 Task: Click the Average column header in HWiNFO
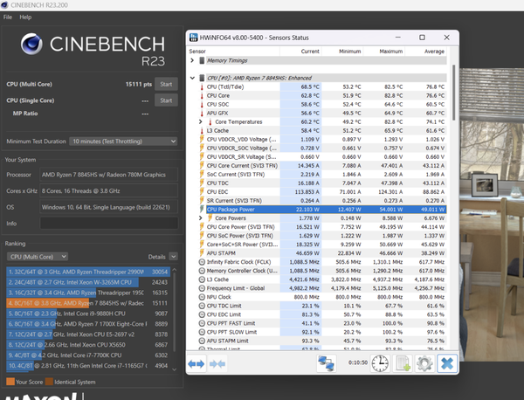(x=434, y=52)
